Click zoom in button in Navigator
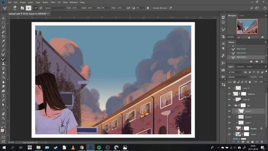This screenshot has height=151, width=268. (263, 37)
